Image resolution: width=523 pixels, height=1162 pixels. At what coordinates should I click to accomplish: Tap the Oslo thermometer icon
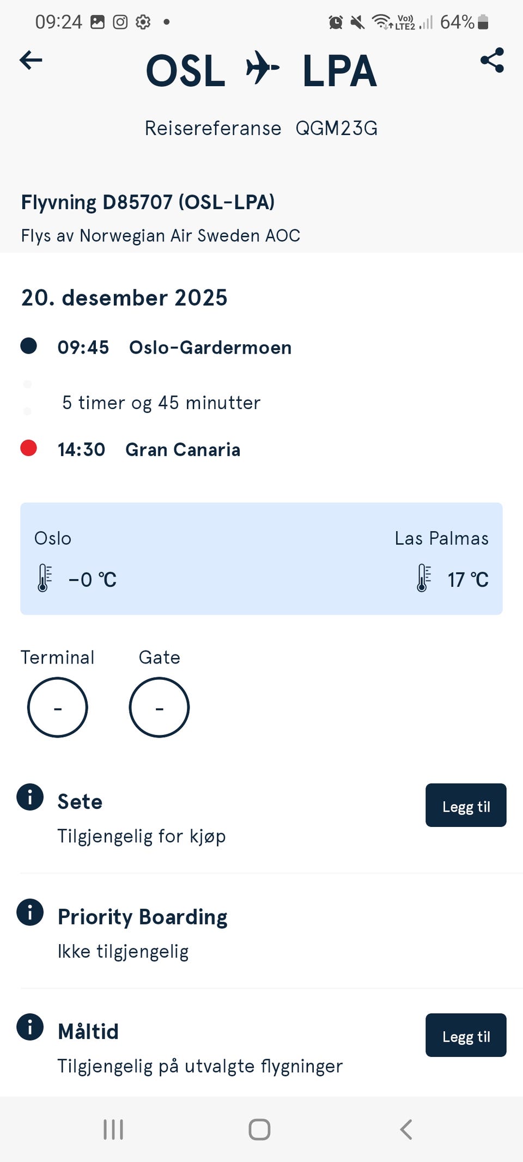pos(45,578)
